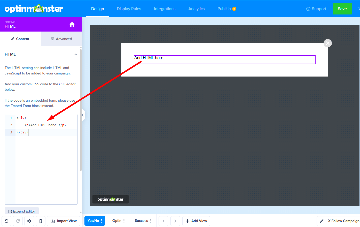Open the settings gear in the bottom toolbar
This screenshot has height=227, width=360.
pyautogui.click(x=29, y=221)
